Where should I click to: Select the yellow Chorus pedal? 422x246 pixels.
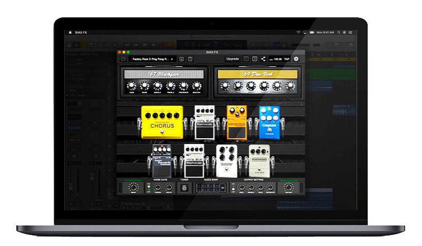(162, 122)
